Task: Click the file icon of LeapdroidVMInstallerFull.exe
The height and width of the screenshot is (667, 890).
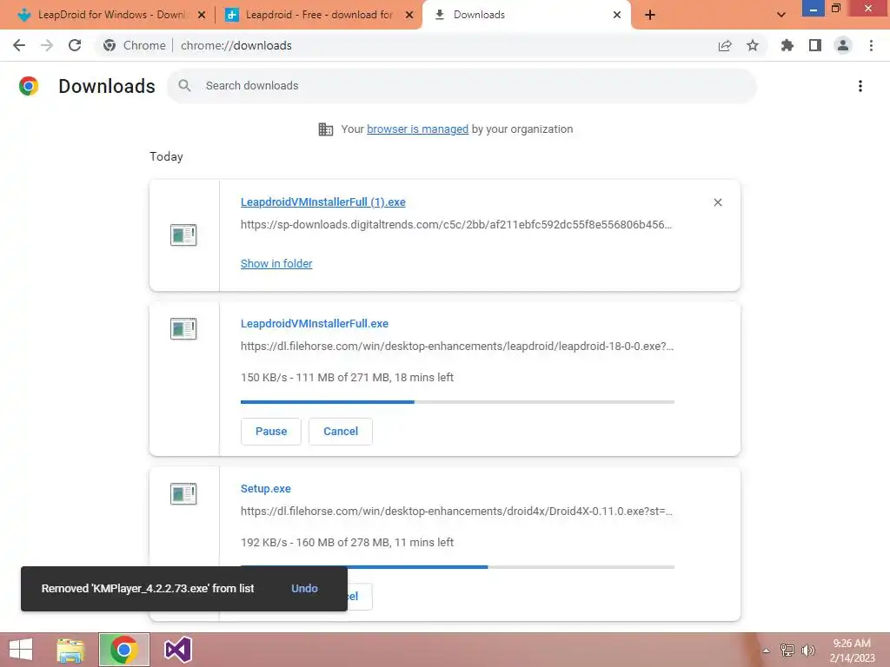Action: [x=183, y=328]
